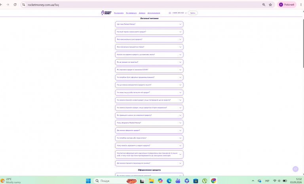Expand the promo code discount question
Viewport: 304px width, 184px height.
click(149, 163)
